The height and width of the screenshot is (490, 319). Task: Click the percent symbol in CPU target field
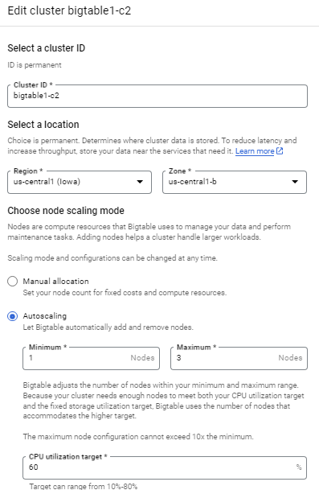(x=299, y=467)
